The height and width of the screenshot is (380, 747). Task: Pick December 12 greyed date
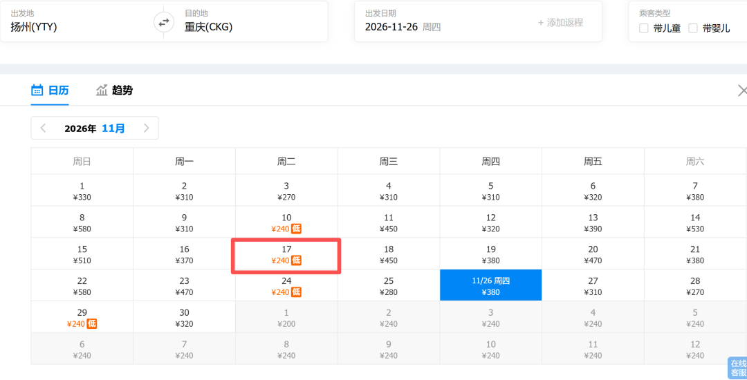(695, 349)
